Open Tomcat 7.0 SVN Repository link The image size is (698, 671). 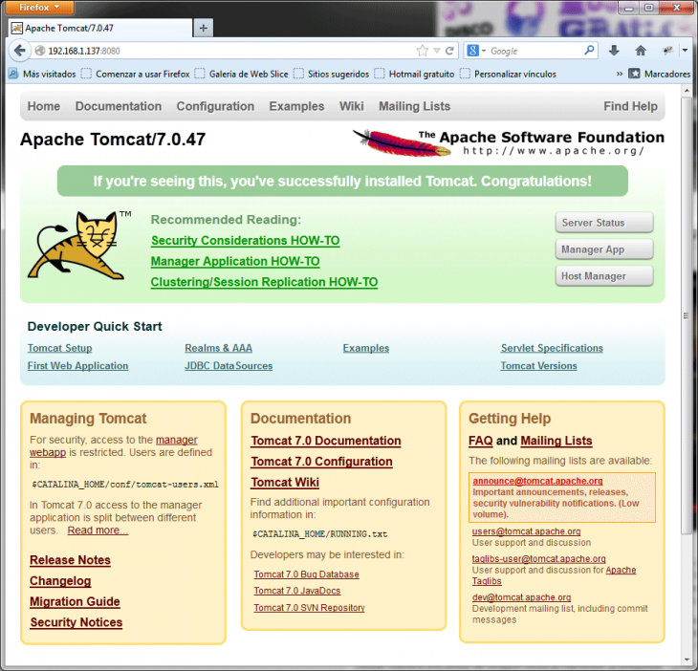pyautogui.click(x=309, y=608)
